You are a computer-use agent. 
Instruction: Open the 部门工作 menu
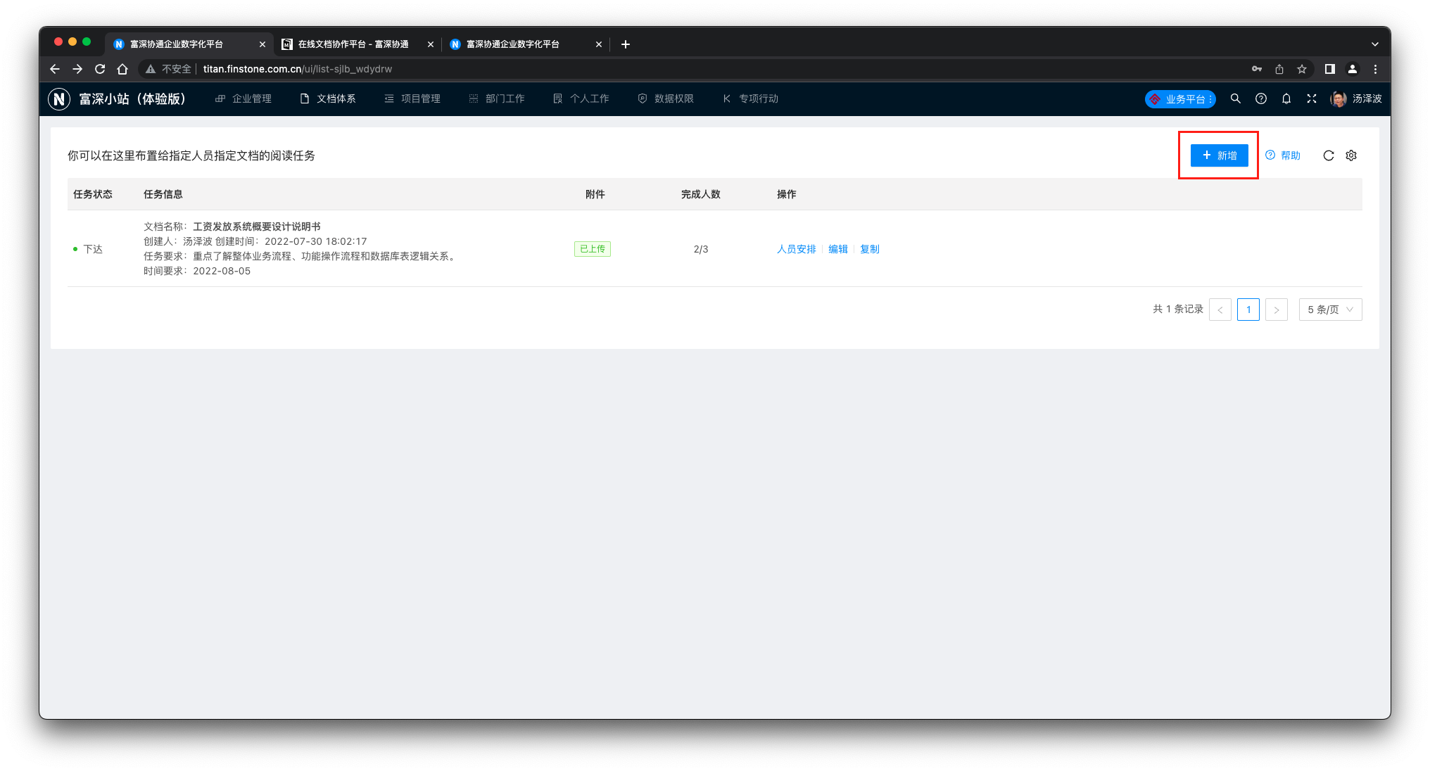point(497,98)
